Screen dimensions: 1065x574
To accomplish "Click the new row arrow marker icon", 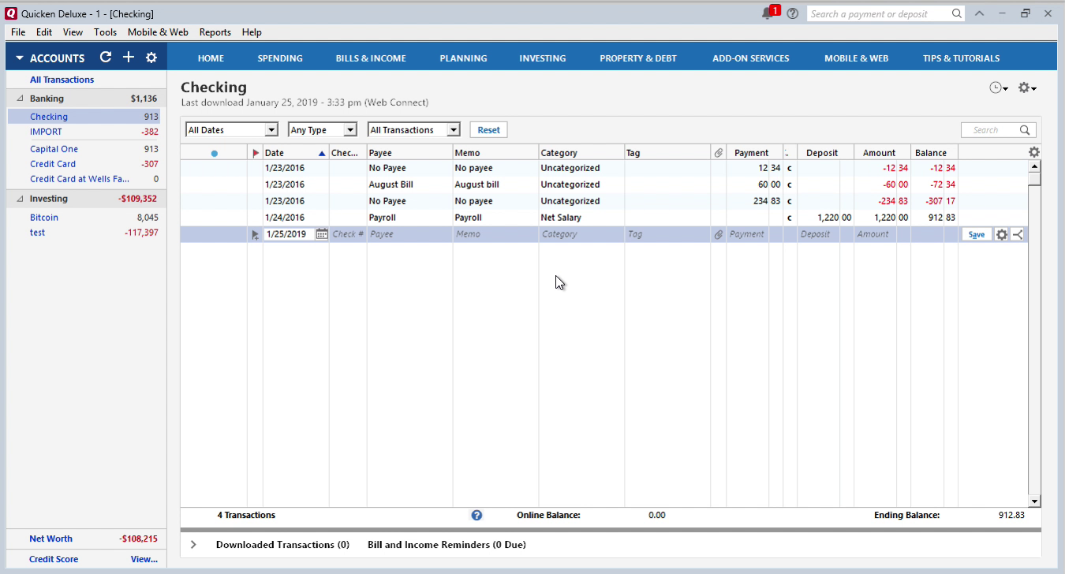I will click(255, 235).
